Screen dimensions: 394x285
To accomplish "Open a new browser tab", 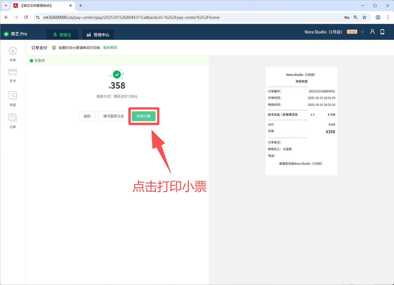I will tap(81, 6).
